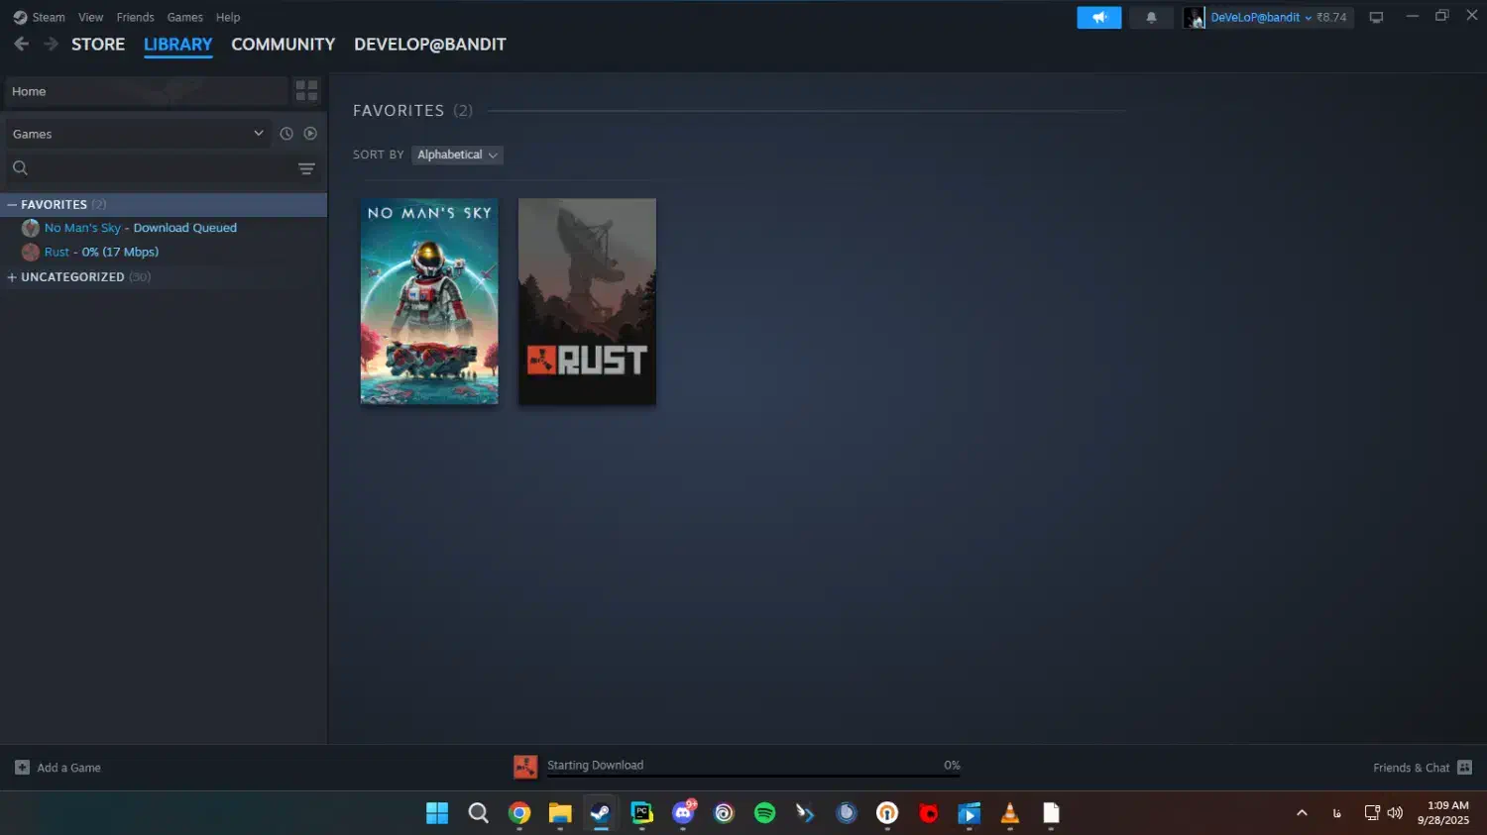Click the recent activity clock icon
Viewport: 1487px width, 835px height.
(286, 134)
